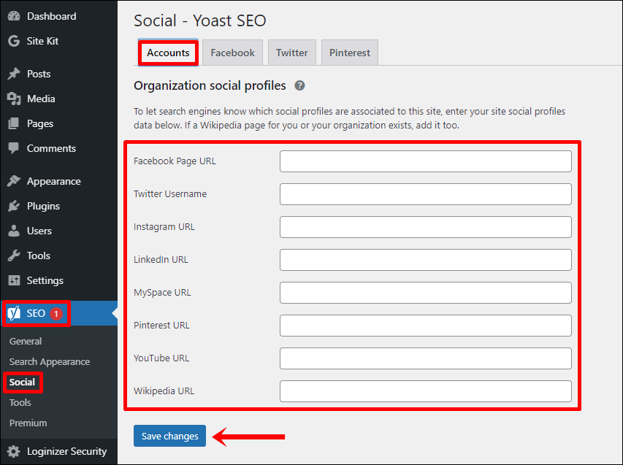Switch to the Facebook tab

232,53
